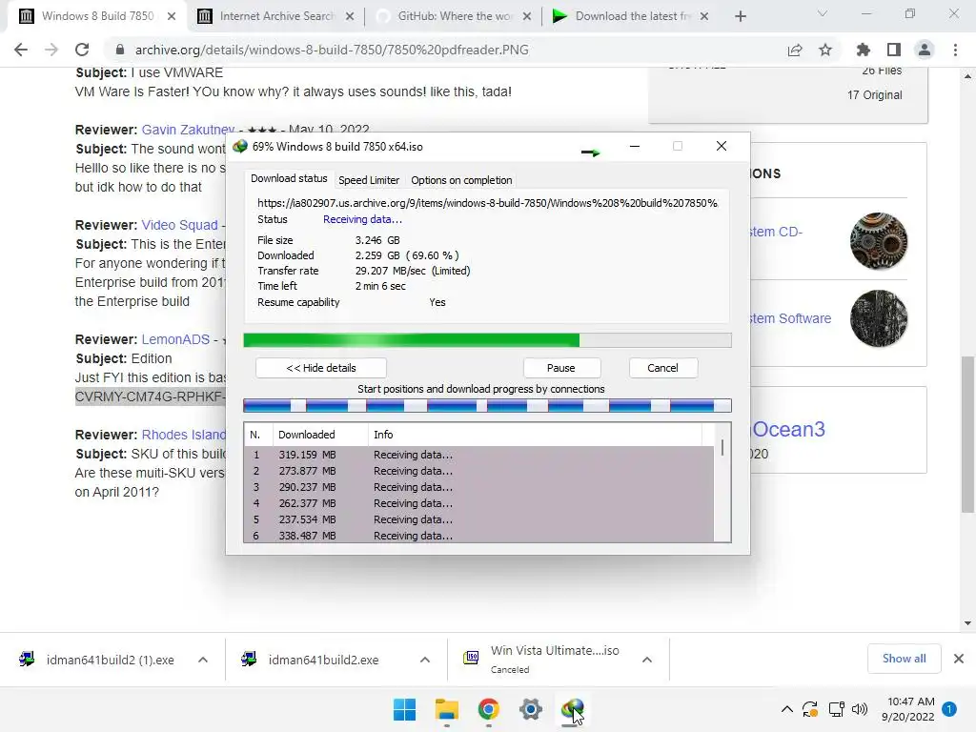
Task: Click the address bar URL
Action: click(x=332, y=50)
